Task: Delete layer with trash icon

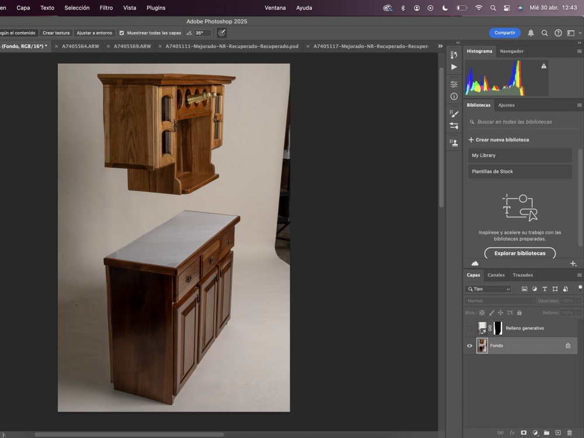Action: pyautogui.click(x=569, y=432)
